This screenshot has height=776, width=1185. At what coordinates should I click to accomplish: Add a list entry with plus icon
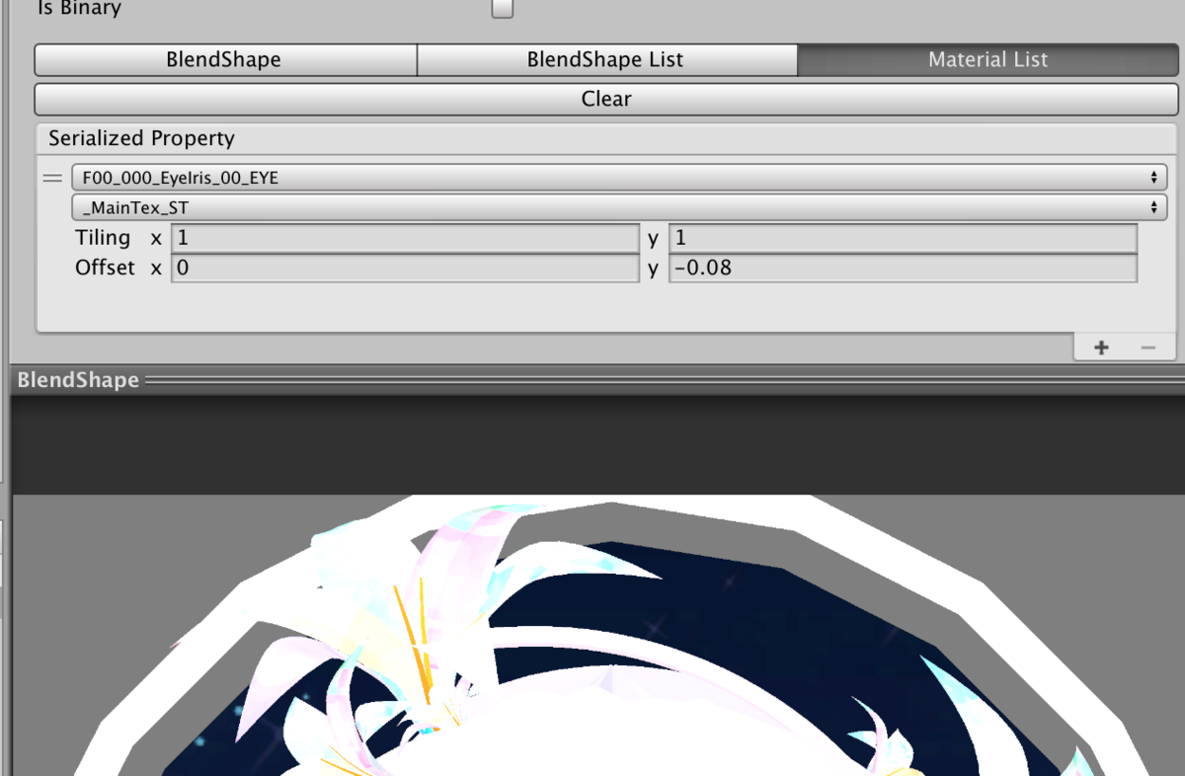pyautogui.click(x=1101, y=348)
